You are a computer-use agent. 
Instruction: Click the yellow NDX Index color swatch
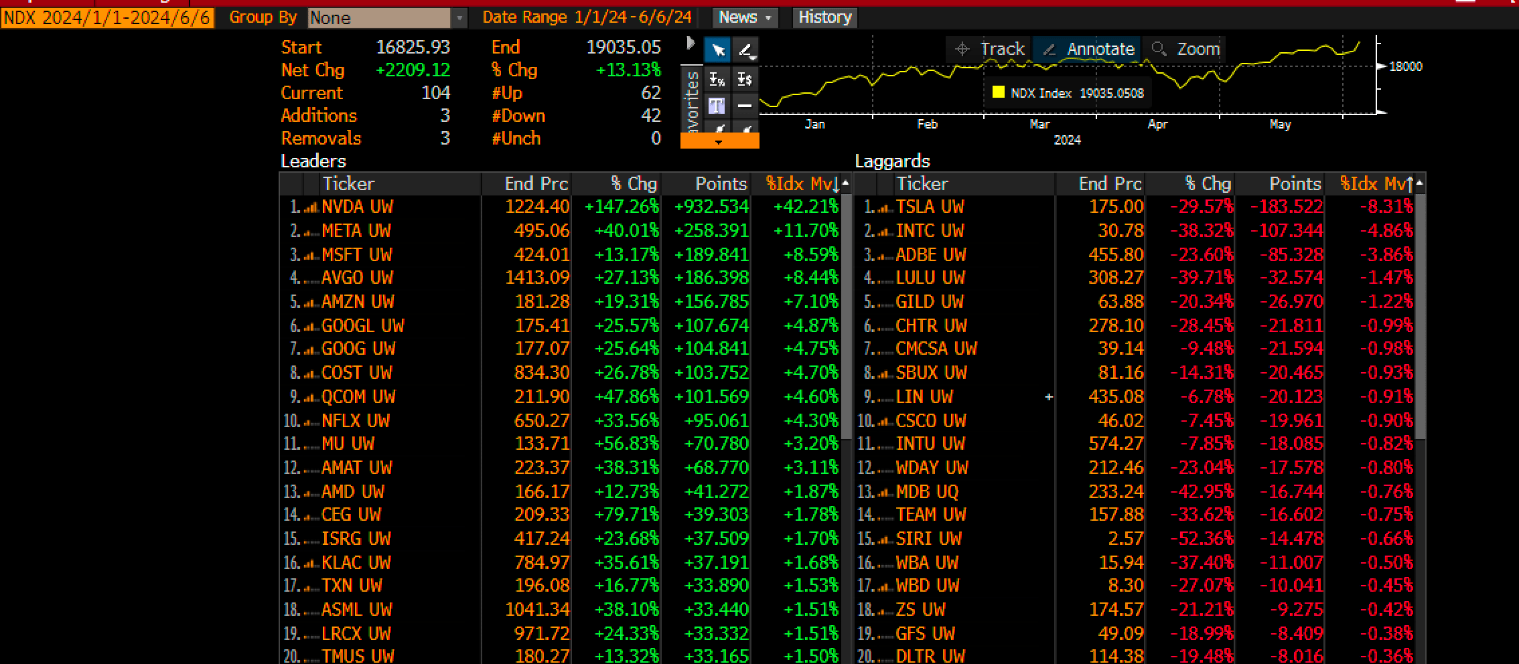coord(997,93)
